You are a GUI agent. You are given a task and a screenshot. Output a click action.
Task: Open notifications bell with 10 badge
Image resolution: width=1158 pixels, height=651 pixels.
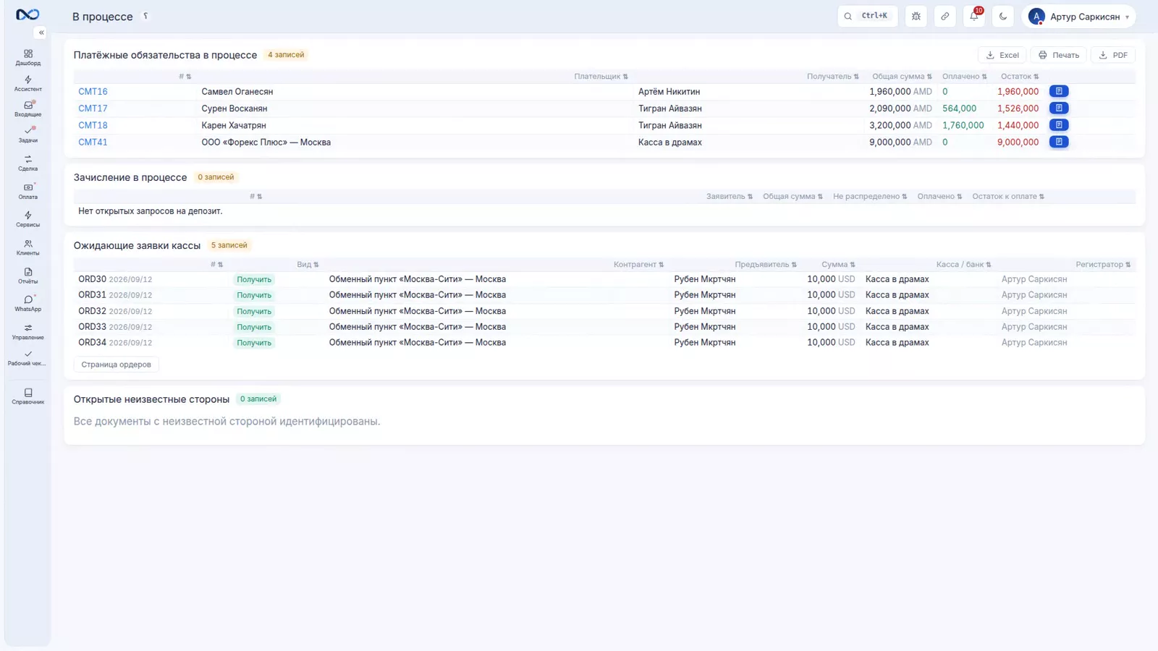974,16
